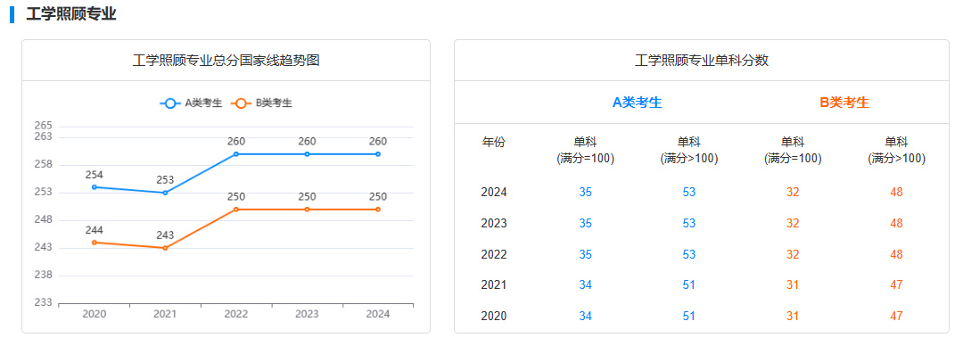Viewport: 963px width, 346px height.
Task: Click the y-axis label 258
Action: [43, 165]
